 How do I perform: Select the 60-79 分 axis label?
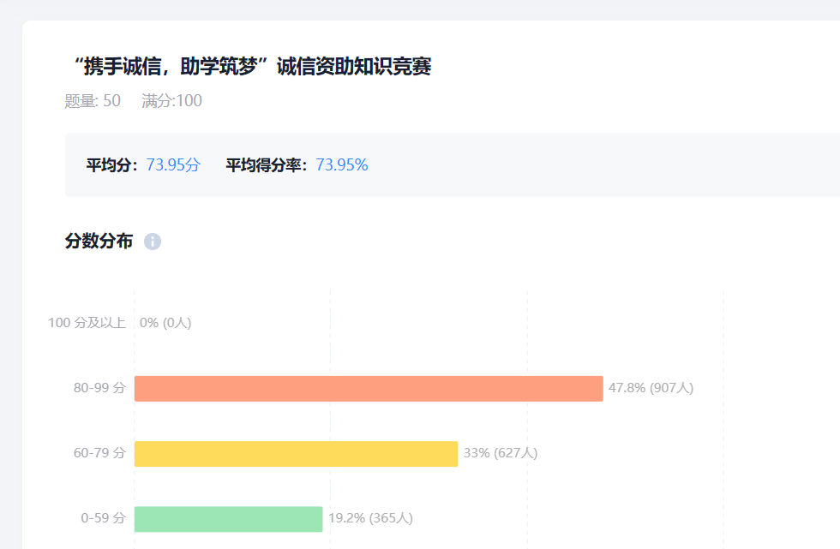tap(99, 453)
